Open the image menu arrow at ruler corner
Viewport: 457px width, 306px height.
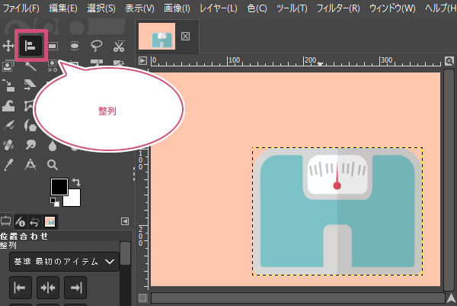pos(142,60)
